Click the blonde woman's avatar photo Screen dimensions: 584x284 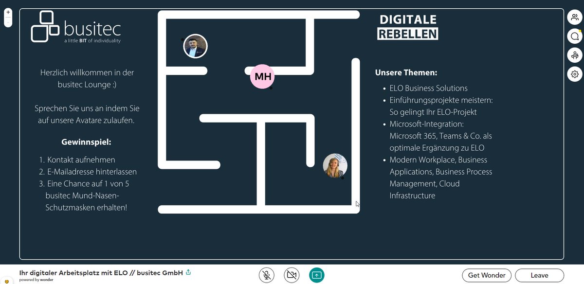point(335,166)
